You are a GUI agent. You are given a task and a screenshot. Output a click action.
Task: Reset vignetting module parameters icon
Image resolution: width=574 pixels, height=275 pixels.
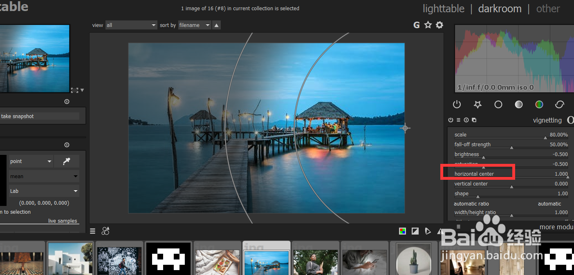pos(466,120)
